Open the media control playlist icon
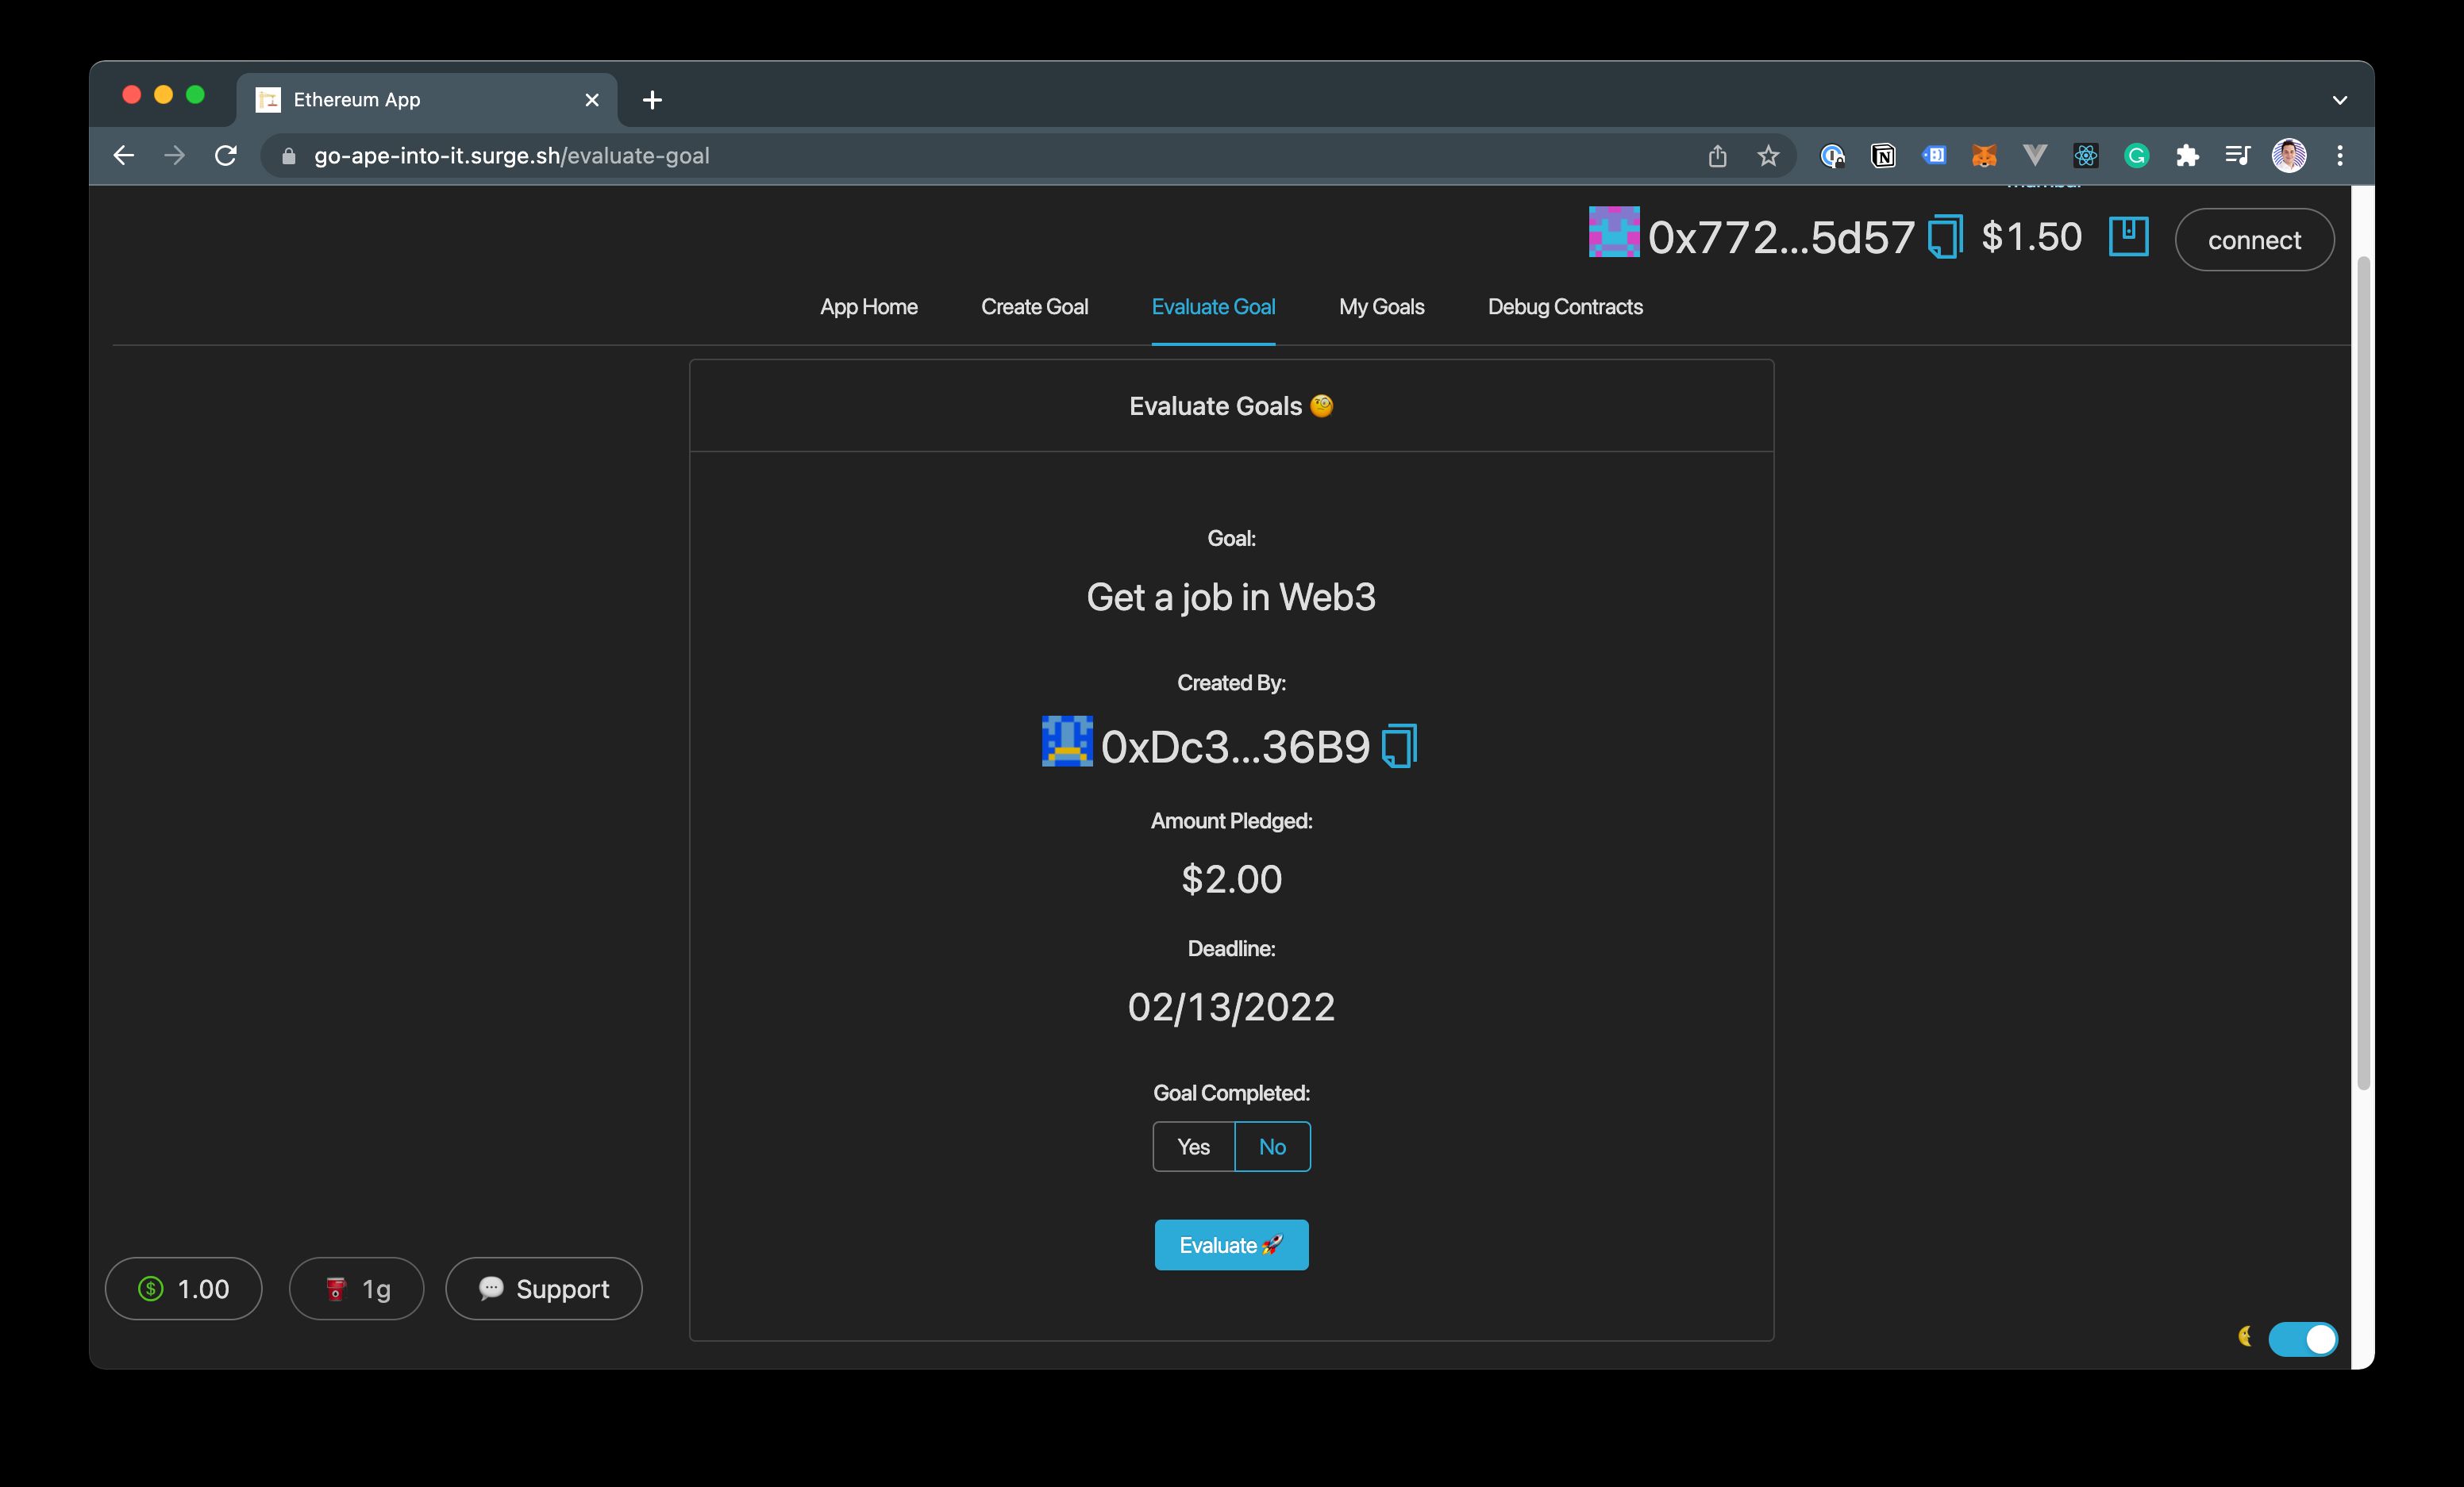 click(2237, 155)
